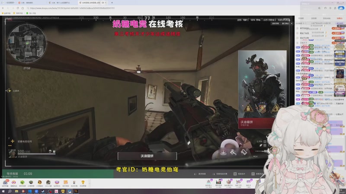Screen dimensions: 346x194
Task: Select the second chat panel tab
Action: pos(314,18)
